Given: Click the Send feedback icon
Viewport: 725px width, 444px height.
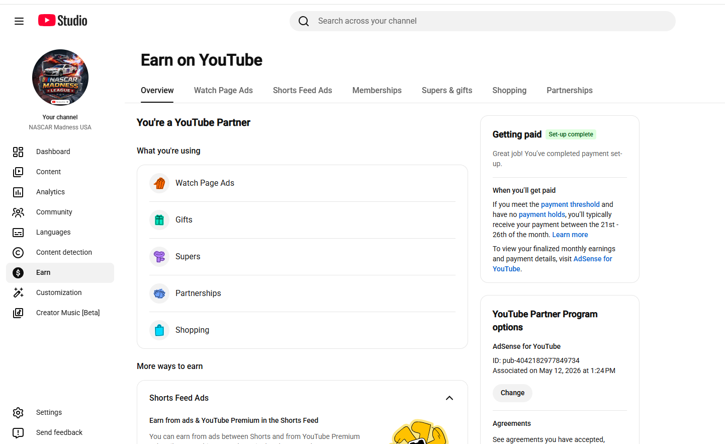Looking at the screenshot, I should click(x=18, y=433).
